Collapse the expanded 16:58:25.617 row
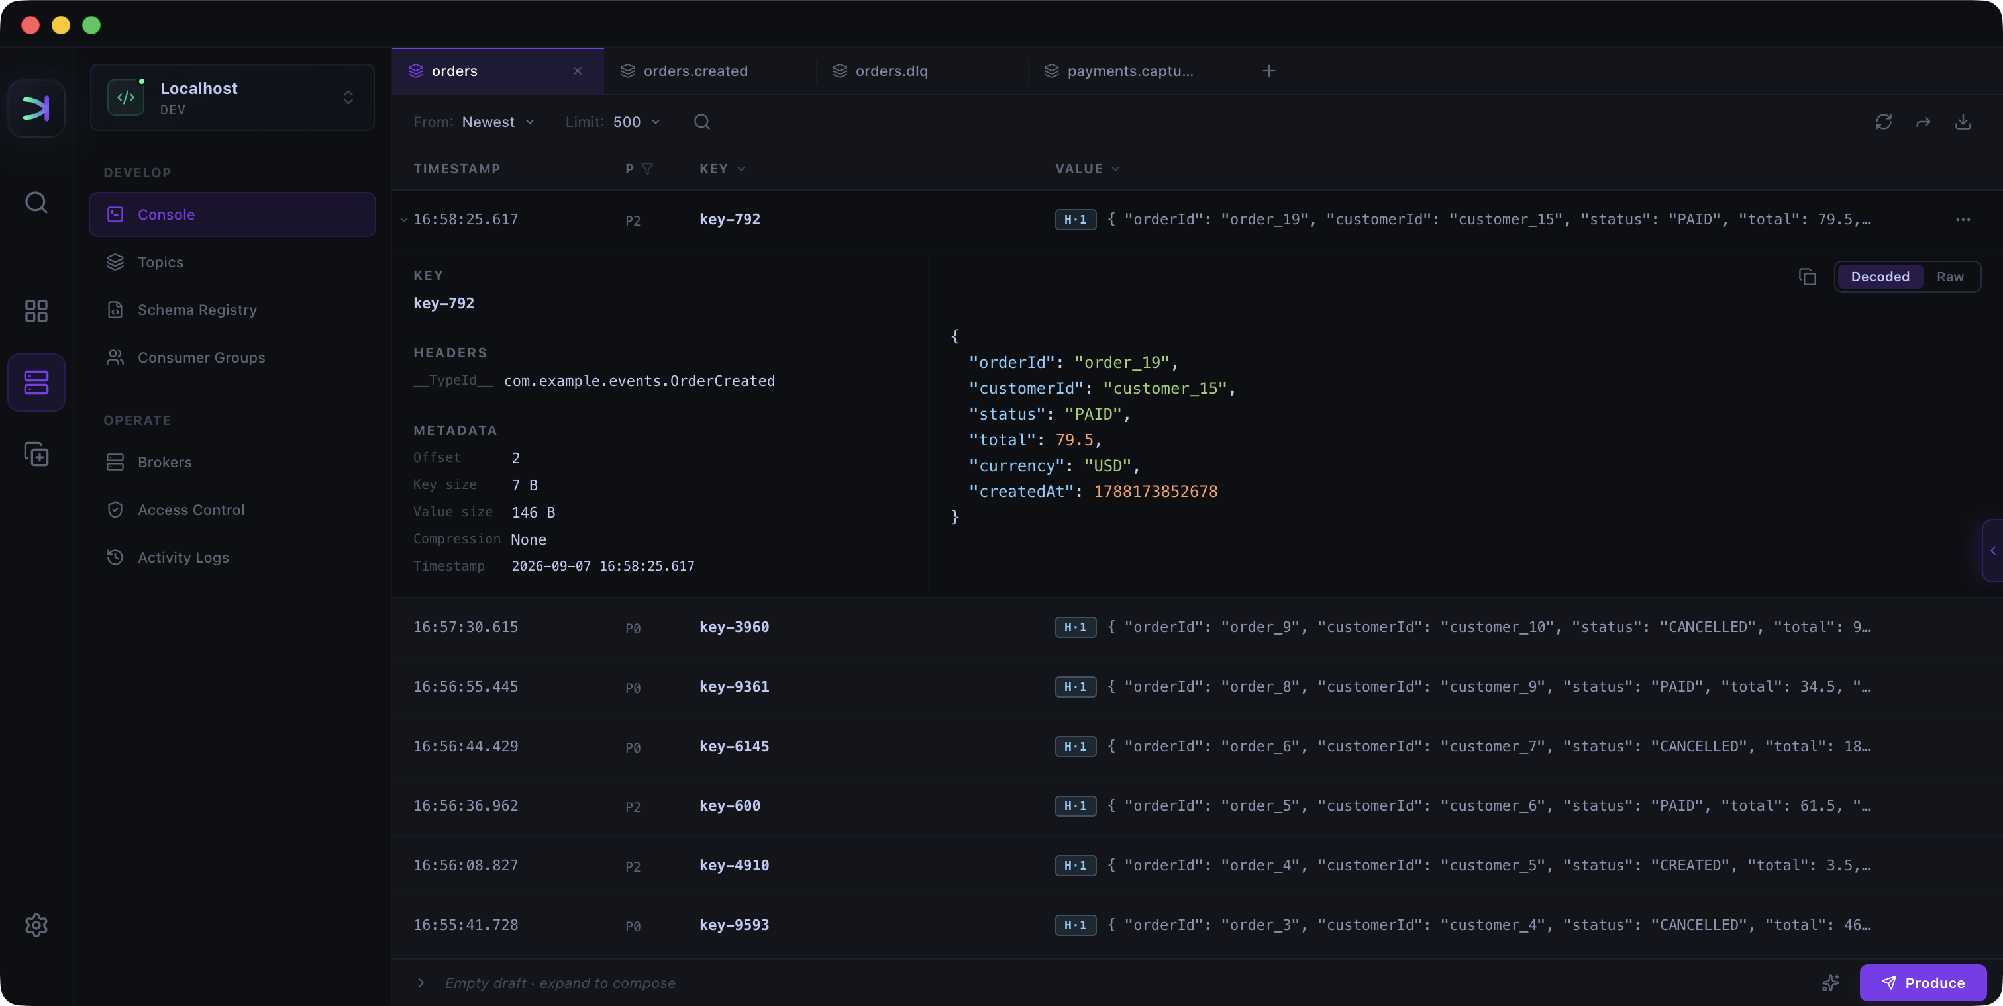This screenshot has width=2003, height=1006. coord(403,220)
